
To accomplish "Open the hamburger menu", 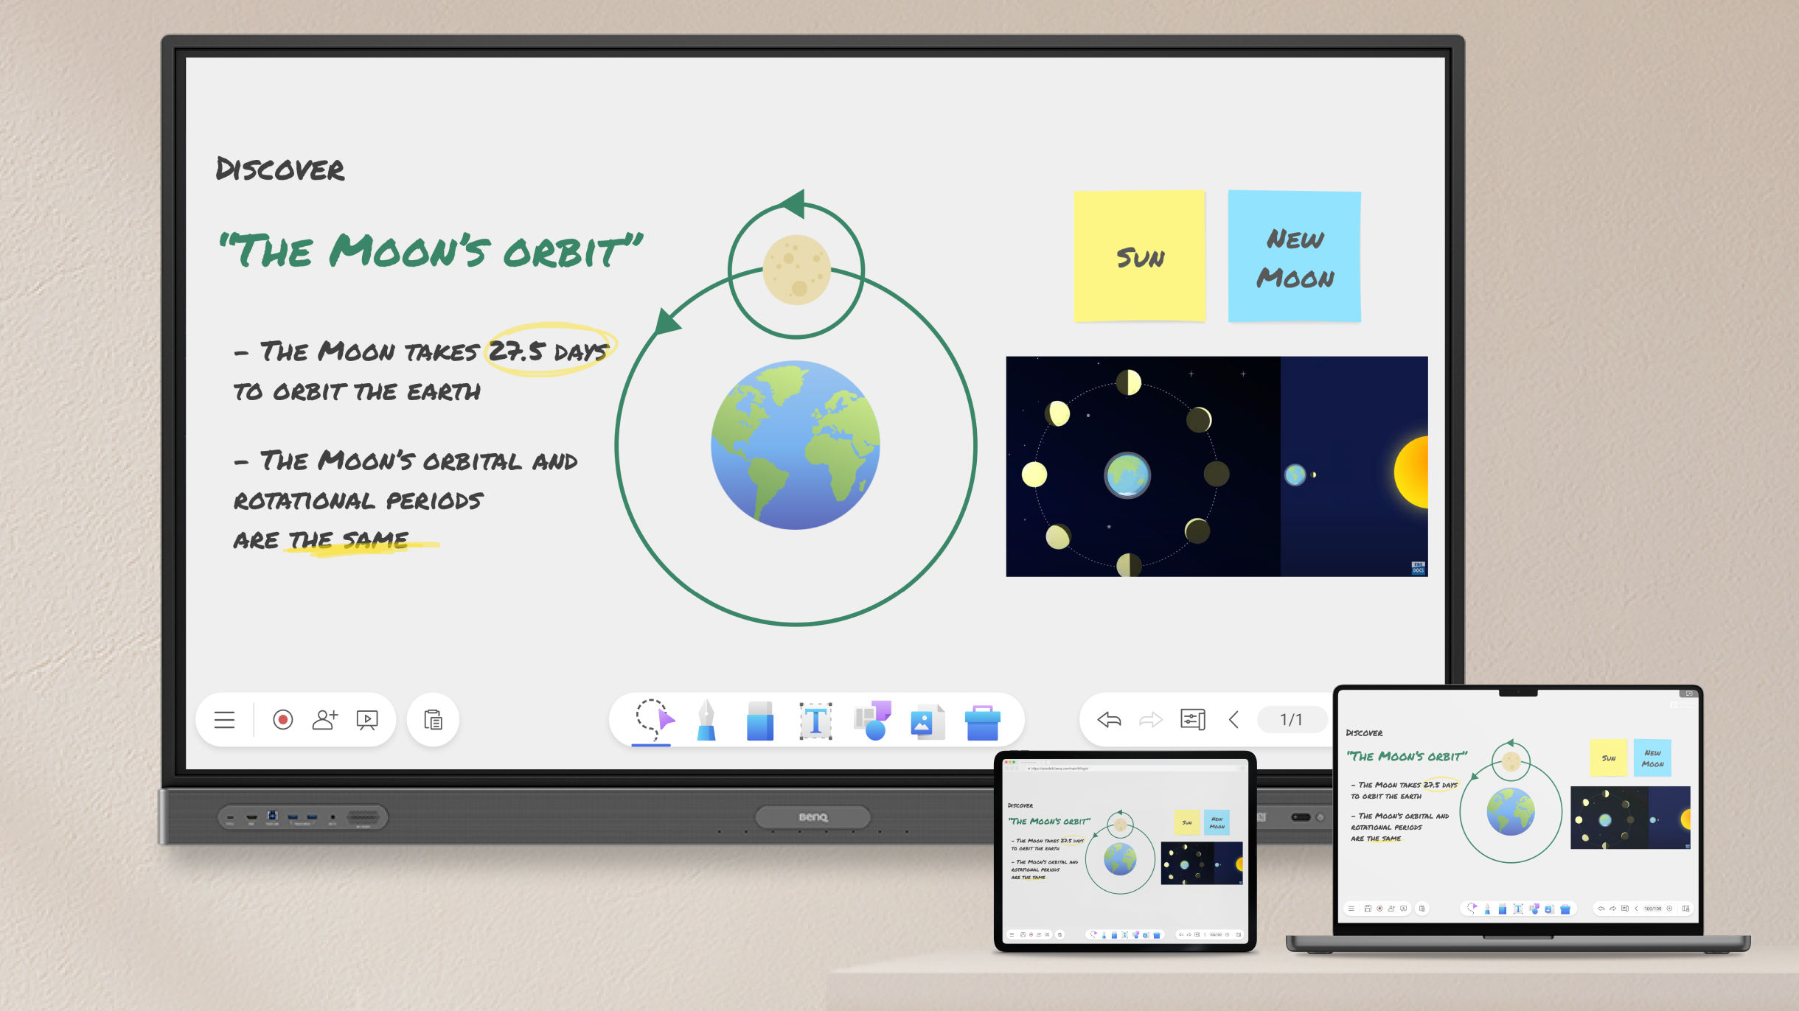I will click(223, 720).
